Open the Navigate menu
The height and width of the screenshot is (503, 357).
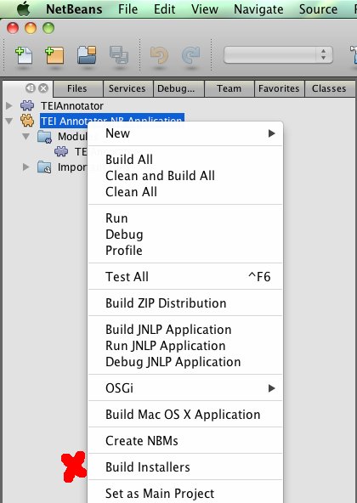[258, 9]
